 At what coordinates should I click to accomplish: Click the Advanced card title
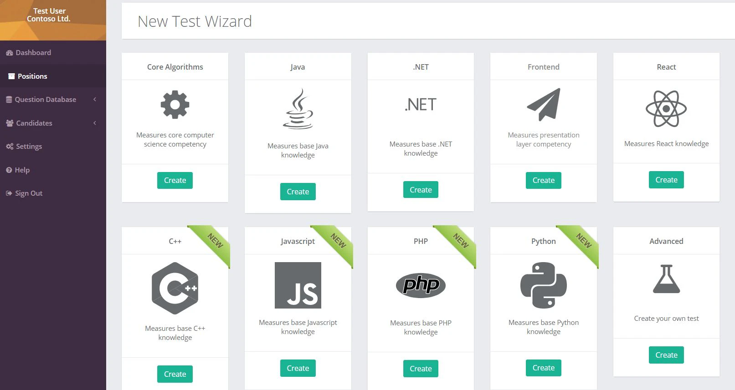pyautogui.click(x=666, y=241)
